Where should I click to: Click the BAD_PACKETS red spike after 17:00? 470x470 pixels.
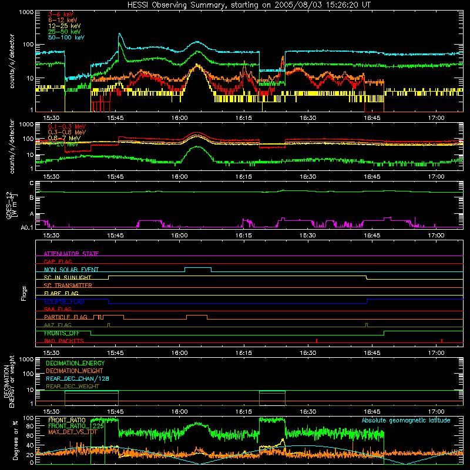[x=442, y=341]
